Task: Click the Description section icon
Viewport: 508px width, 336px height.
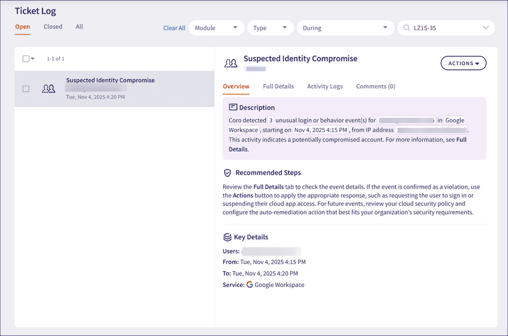Action: click(233, 107)
